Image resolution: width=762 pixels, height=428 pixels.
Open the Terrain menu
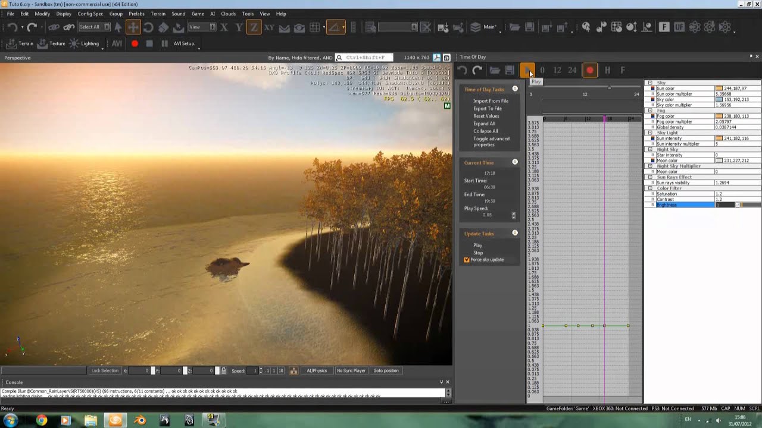pos(158,14)
